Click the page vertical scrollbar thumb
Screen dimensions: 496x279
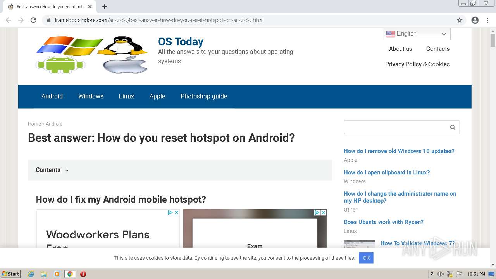(493, 40)
